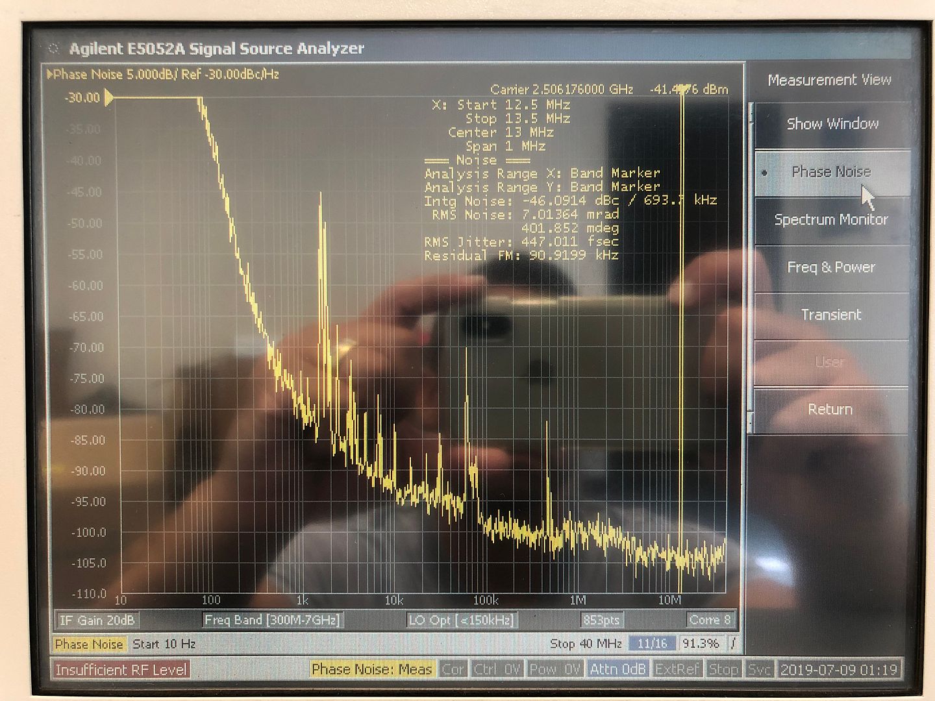Click the yellow Phase Noise label beside Start 10 Hz
Image resolution: width=935 pixels, height=701 pixels.
point(90,644)
